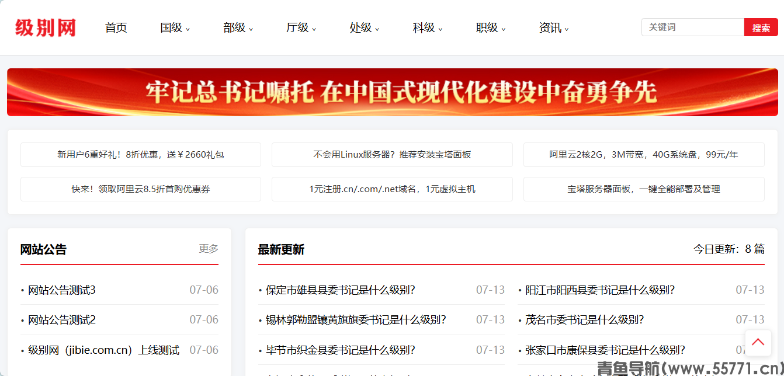
Task: Open announcement 级别网 (jibie.com.cn) 上线测试
Action: pos(104,350)
